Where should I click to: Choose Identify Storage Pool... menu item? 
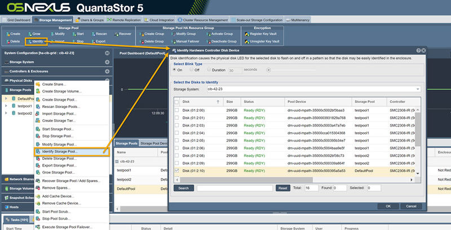pyautogui.click(x=72, y=151)
